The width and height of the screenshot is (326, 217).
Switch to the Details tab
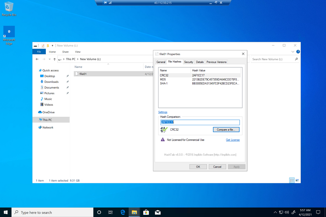coord(200,62)
